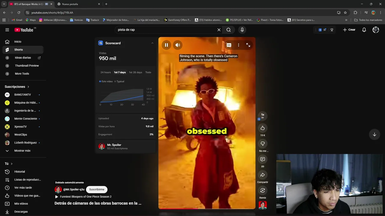The width and height of the screenshot is (385, 216).
Task: Open the Gmail bookmark
Action: pos(17,20)
